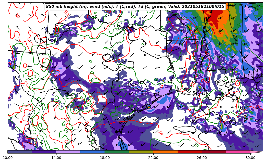This screenshot has height=162, width=265.
Task: Click the black 1540 height contour label
Action: coord(235,38)
